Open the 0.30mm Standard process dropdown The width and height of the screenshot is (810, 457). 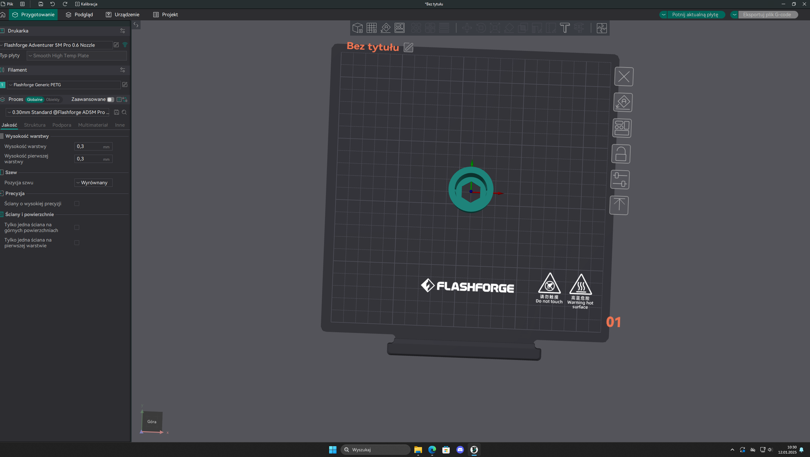[58, 112]
